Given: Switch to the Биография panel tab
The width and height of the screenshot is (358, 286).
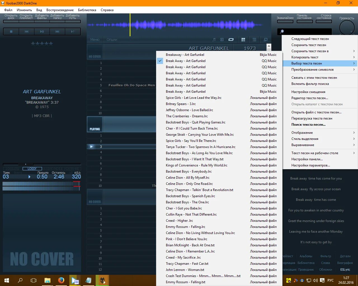Looking at the screenshot, I should click(345, 263).
